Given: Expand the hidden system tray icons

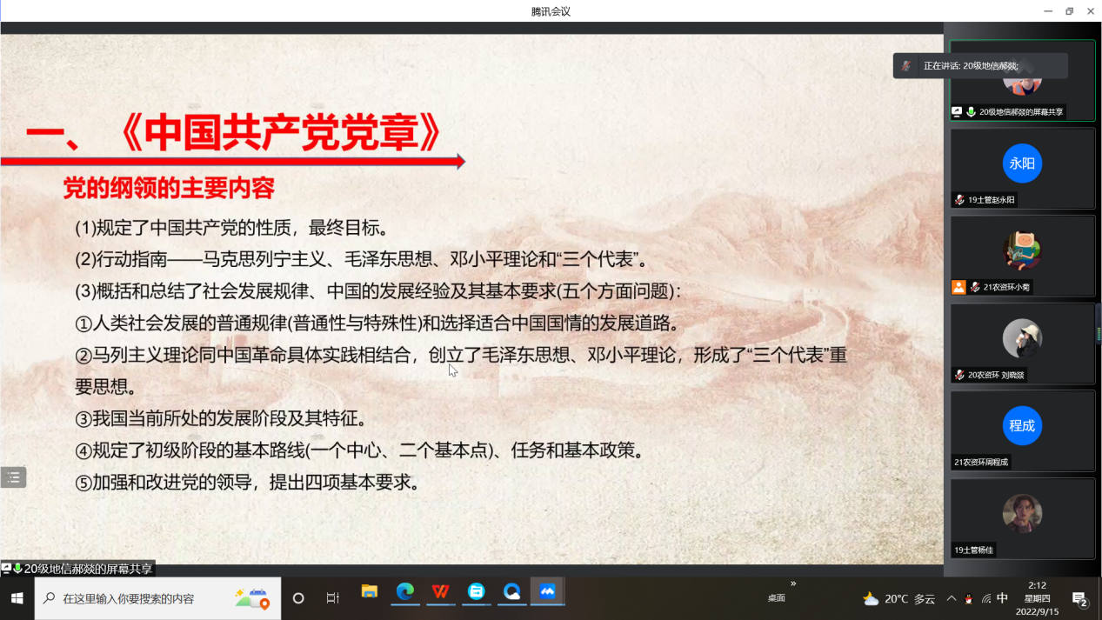Looking at the screenshot, I should (951, 598).
